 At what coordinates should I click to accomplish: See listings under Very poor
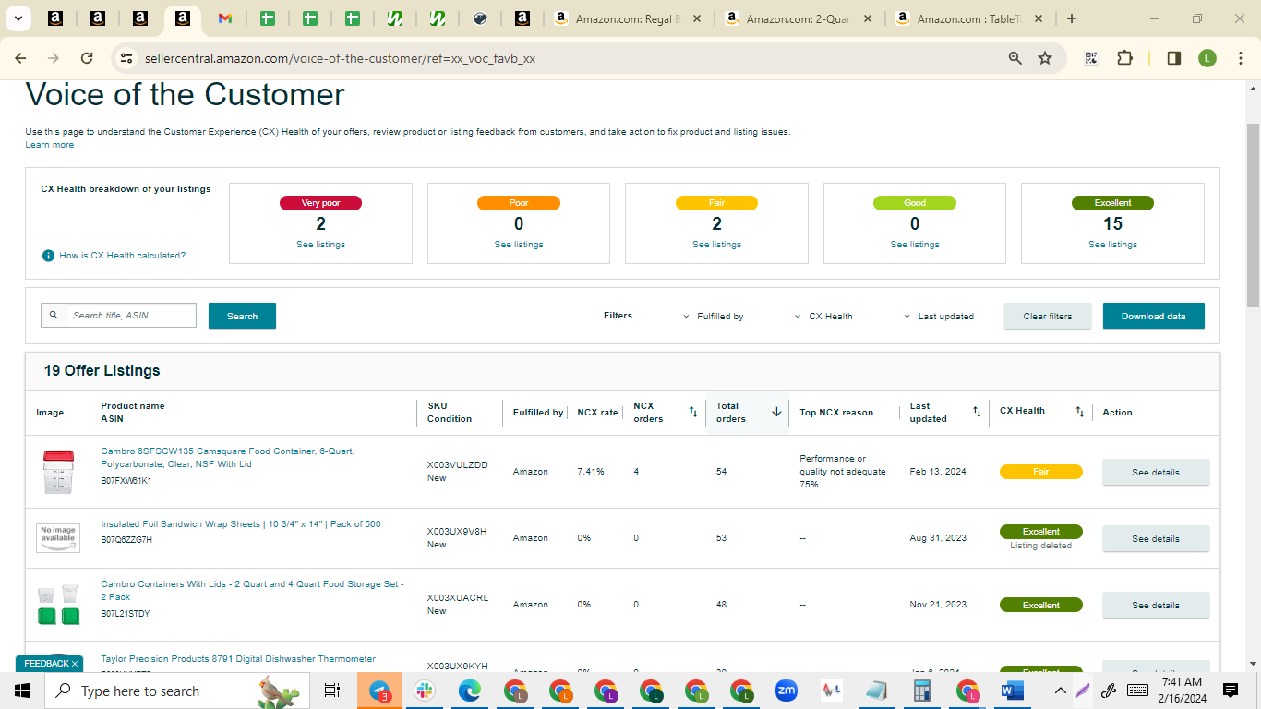(x=320, y=245)
